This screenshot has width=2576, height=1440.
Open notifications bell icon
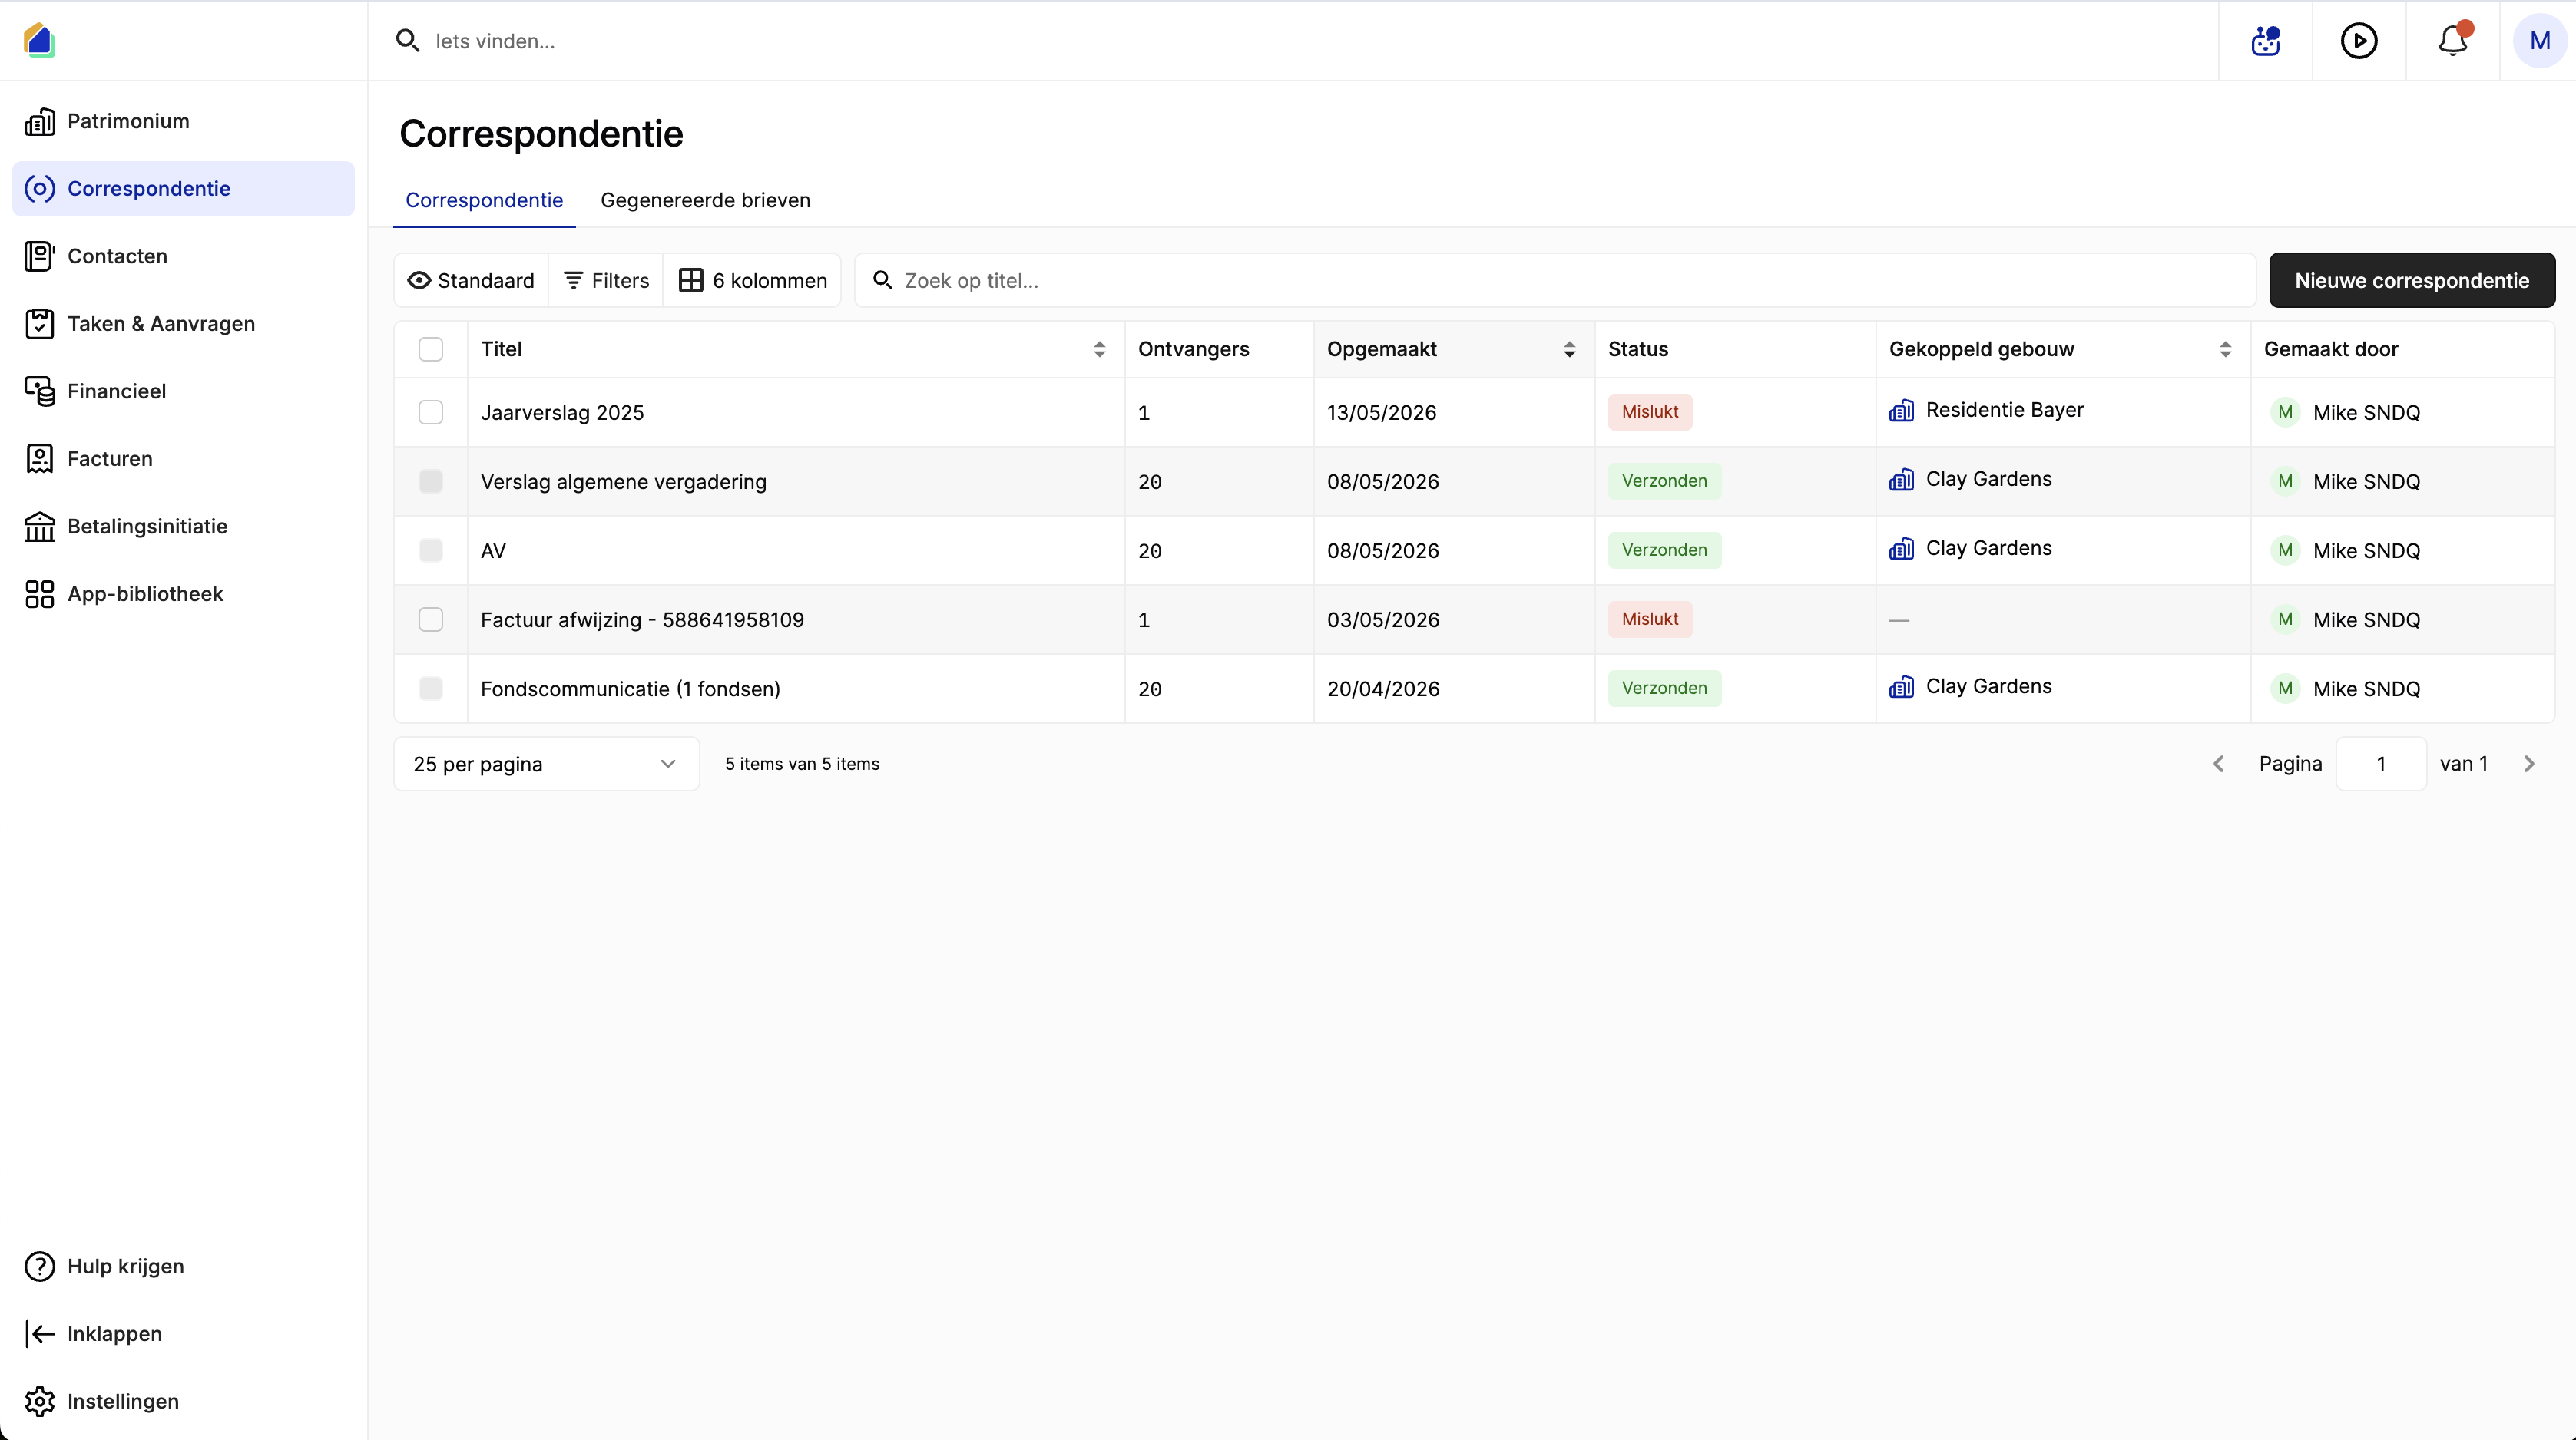pos(2453,41)
